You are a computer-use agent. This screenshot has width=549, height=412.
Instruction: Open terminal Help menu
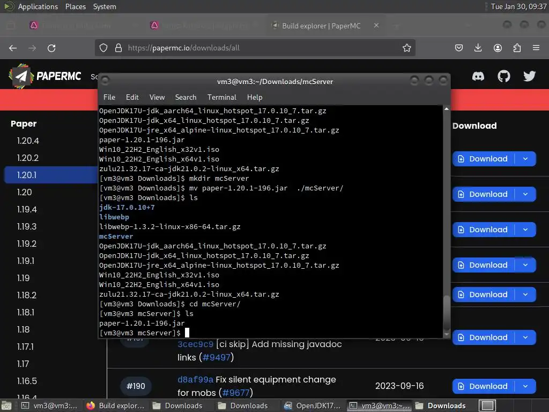click(x=255, y=98)
